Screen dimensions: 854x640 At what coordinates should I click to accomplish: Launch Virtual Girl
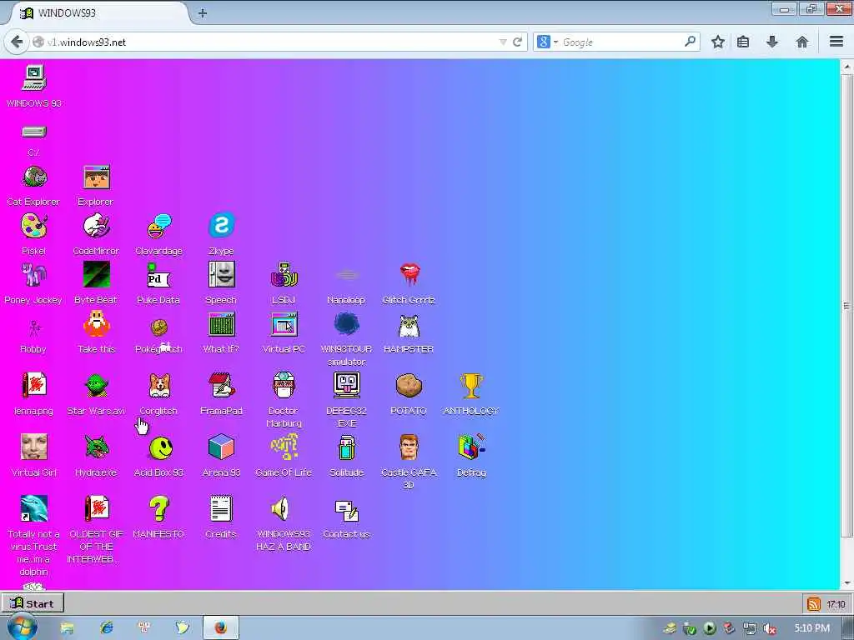tap(33, 447)
